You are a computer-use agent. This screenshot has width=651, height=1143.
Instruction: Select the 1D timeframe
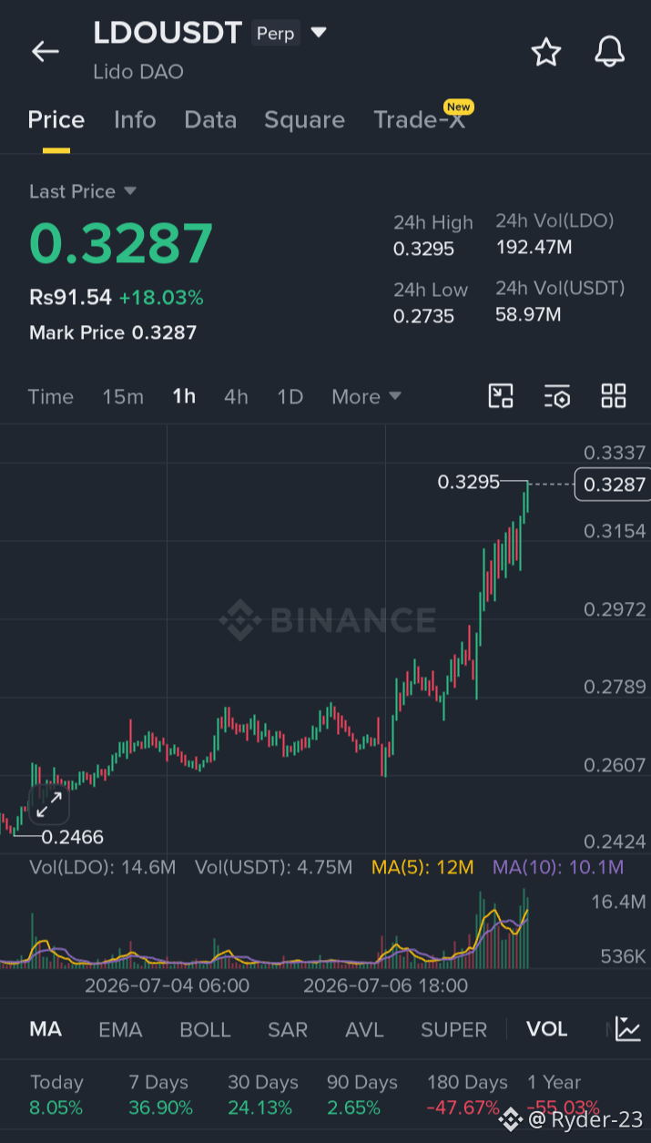point(290,396)
